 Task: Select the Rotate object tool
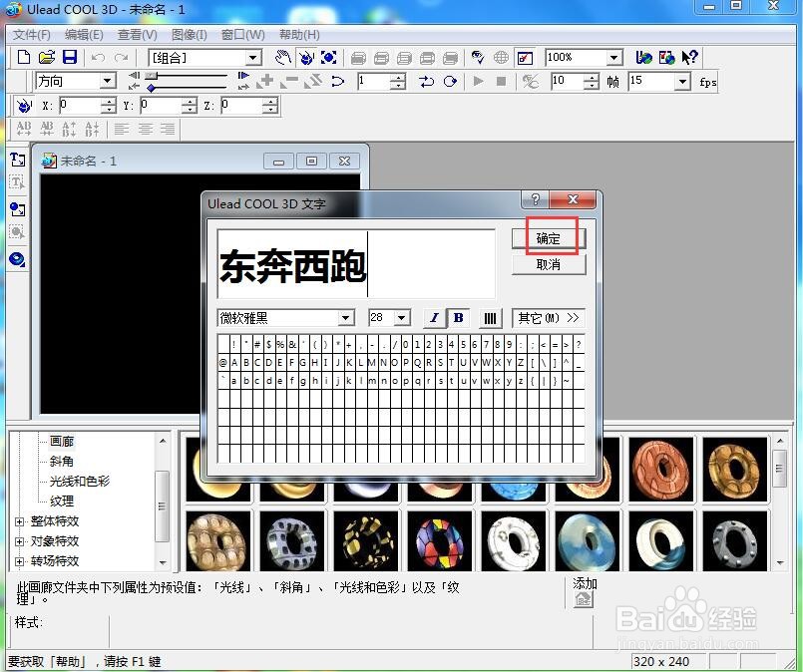pos(306,57)
